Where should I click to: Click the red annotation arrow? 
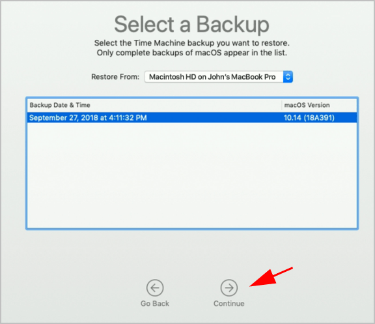click(271, 277)
